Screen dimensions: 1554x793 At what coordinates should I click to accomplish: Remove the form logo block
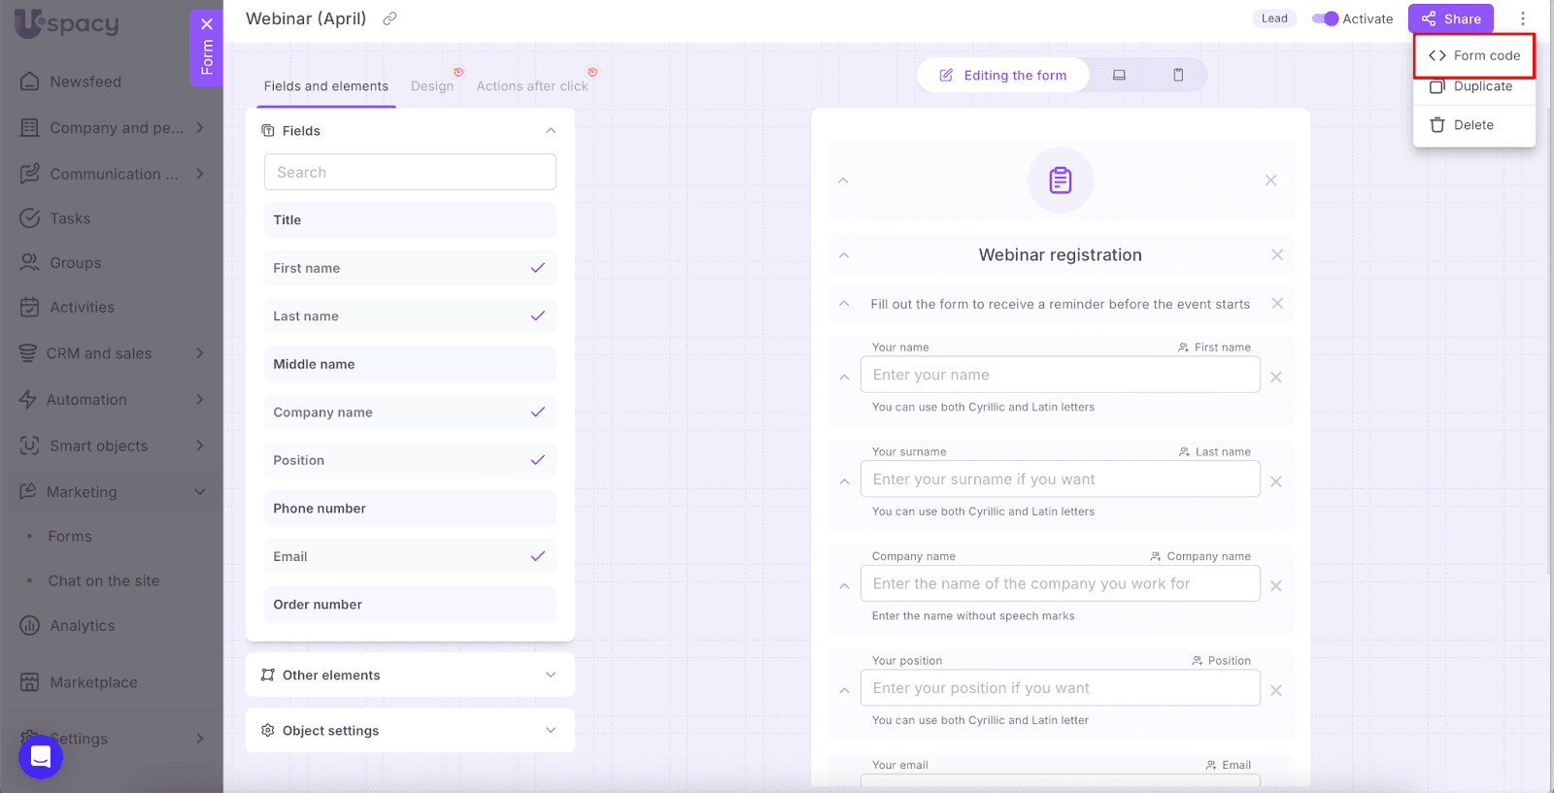pyautogui.click(x=1270, y=181)
